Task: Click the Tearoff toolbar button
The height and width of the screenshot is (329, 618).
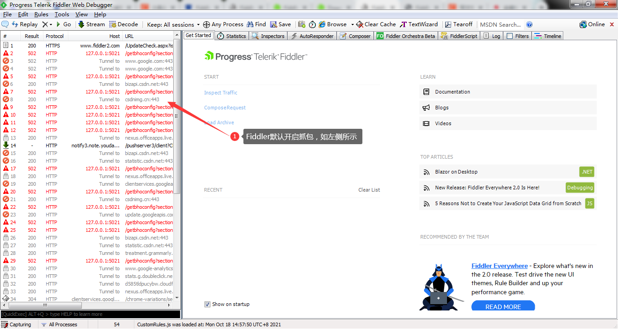Action: 459,24
